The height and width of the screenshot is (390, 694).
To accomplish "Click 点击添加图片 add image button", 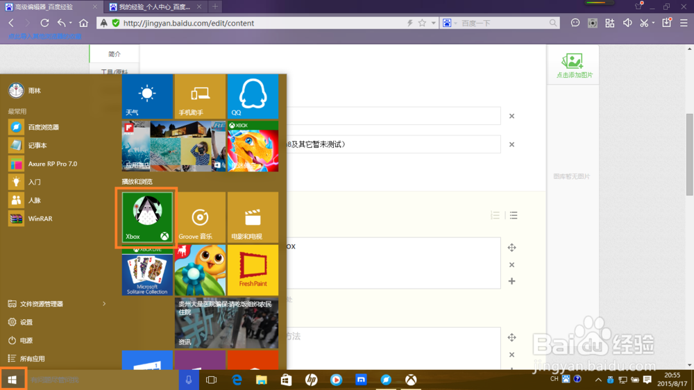I will [x=574, y=66].
